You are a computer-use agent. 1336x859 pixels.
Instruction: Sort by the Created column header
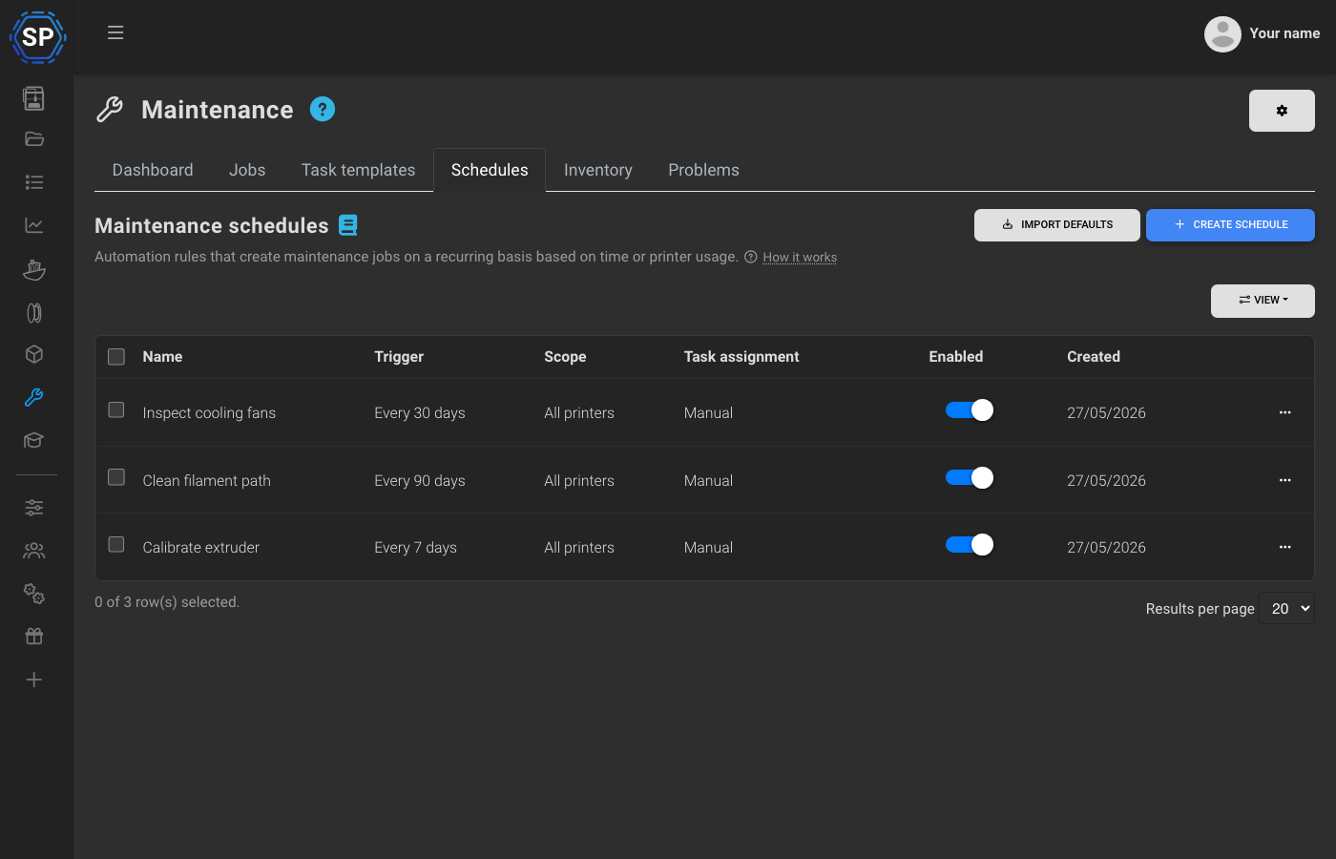[1094, 357]
